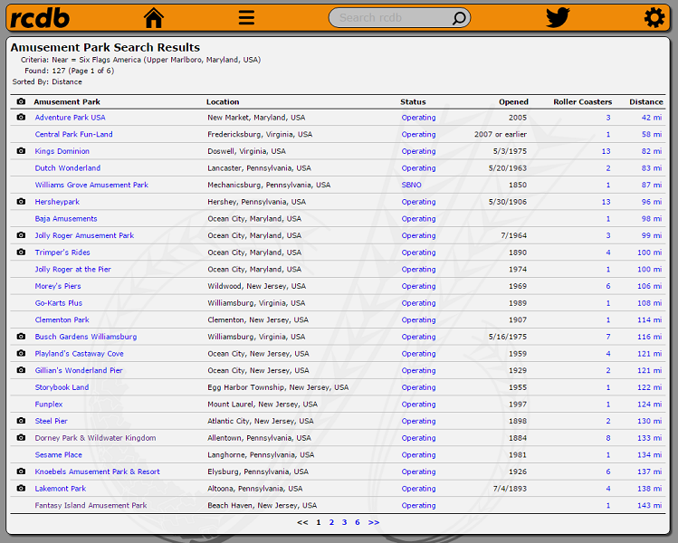Open Fantasy Island Amusement Park link
This screenshot has width=678, height=543.
click(x=91, y=505)
